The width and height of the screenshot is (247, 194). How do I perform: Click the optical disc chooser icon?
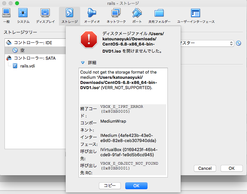click(239, 43)
